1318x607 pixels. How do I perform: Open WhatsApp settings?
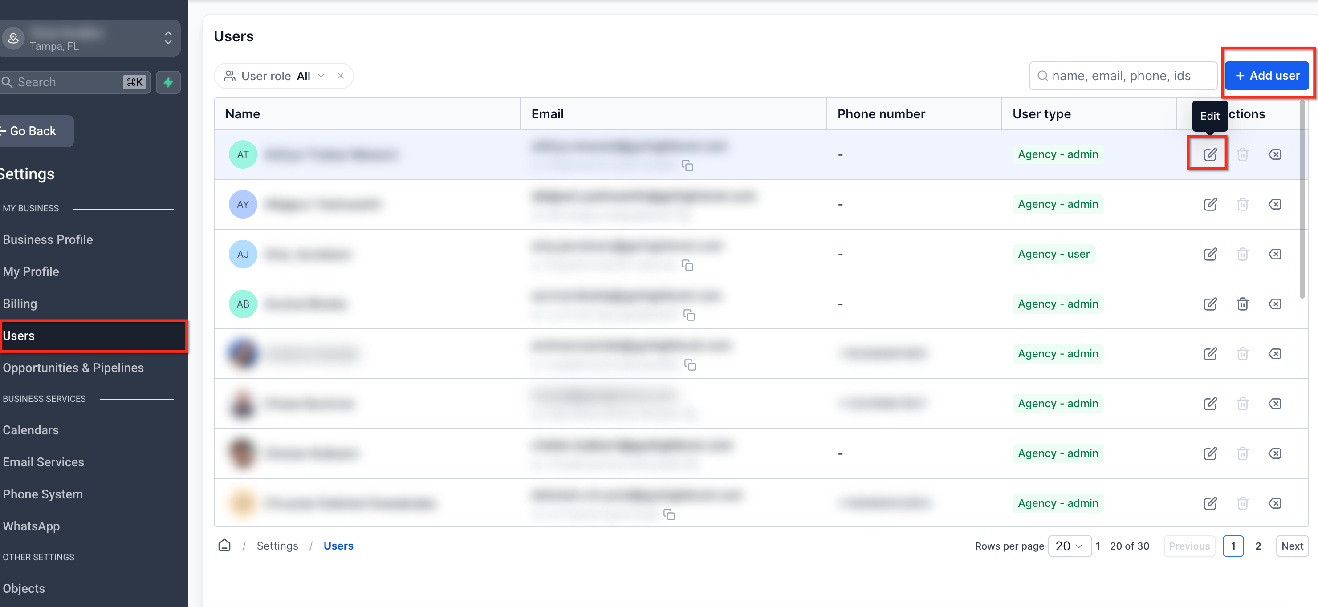[31, 526]
